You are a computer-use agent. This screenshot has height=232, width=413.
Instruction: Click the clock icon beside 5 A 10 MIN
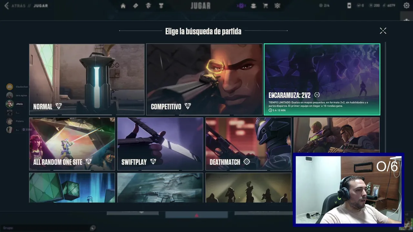pyautogui.click(x=270, y=110)
